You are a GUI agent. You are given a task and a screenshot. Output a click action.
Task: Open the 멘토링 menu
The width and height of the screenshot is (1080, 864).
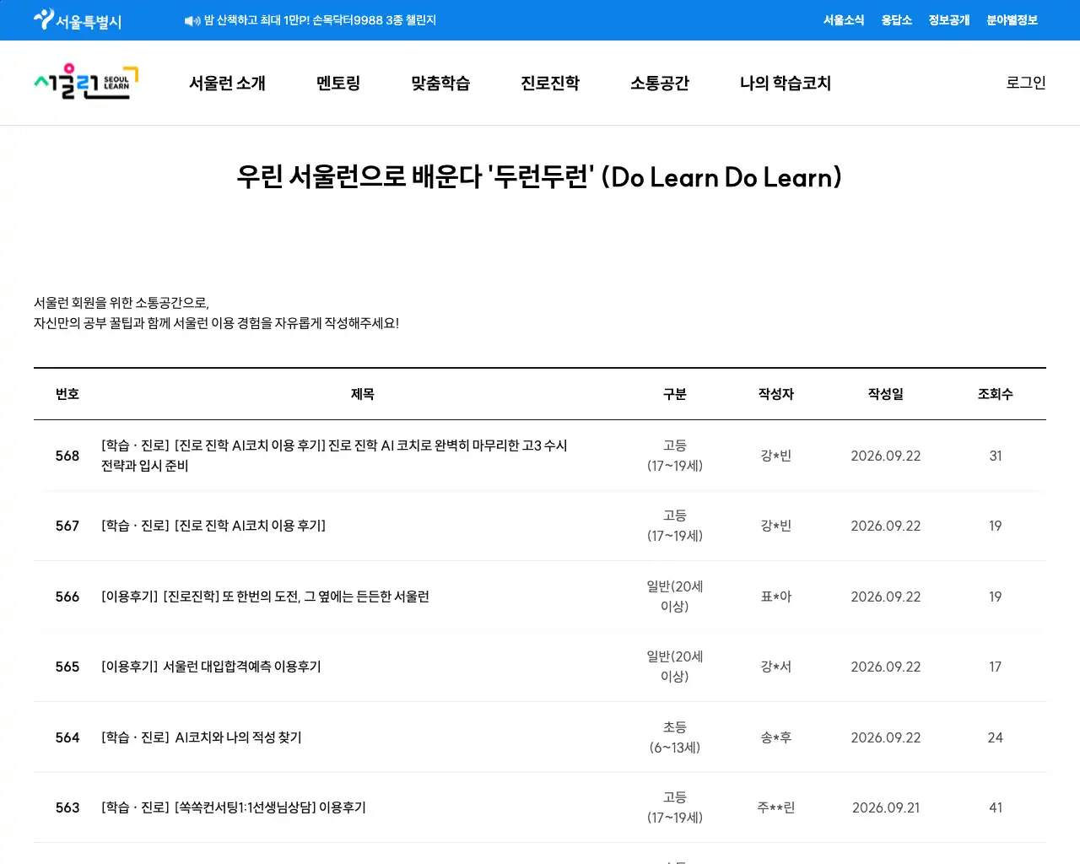[338, 83]
